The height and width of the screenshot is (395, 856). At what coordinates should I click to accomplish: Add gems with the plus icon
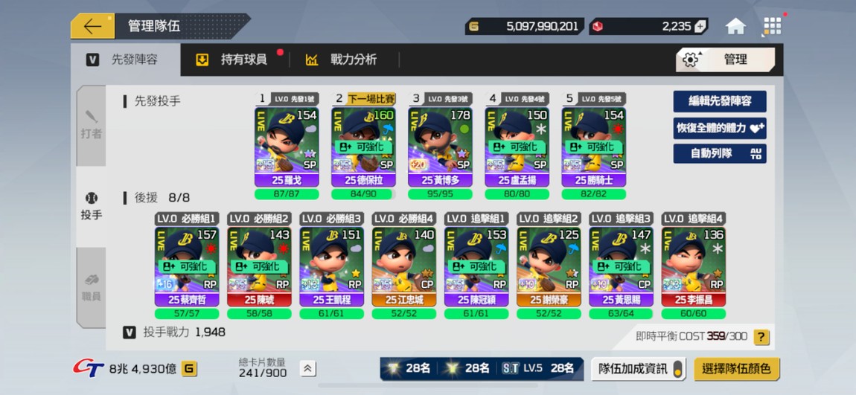(x=700, y=26)
